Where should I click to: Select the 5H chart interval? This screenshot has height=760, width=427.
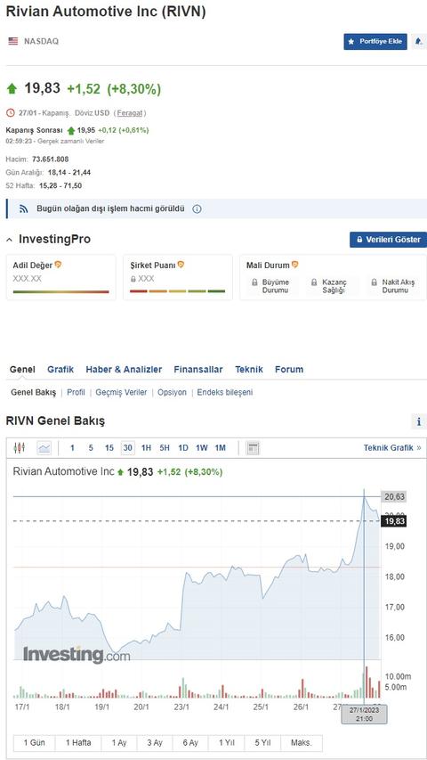165,448
